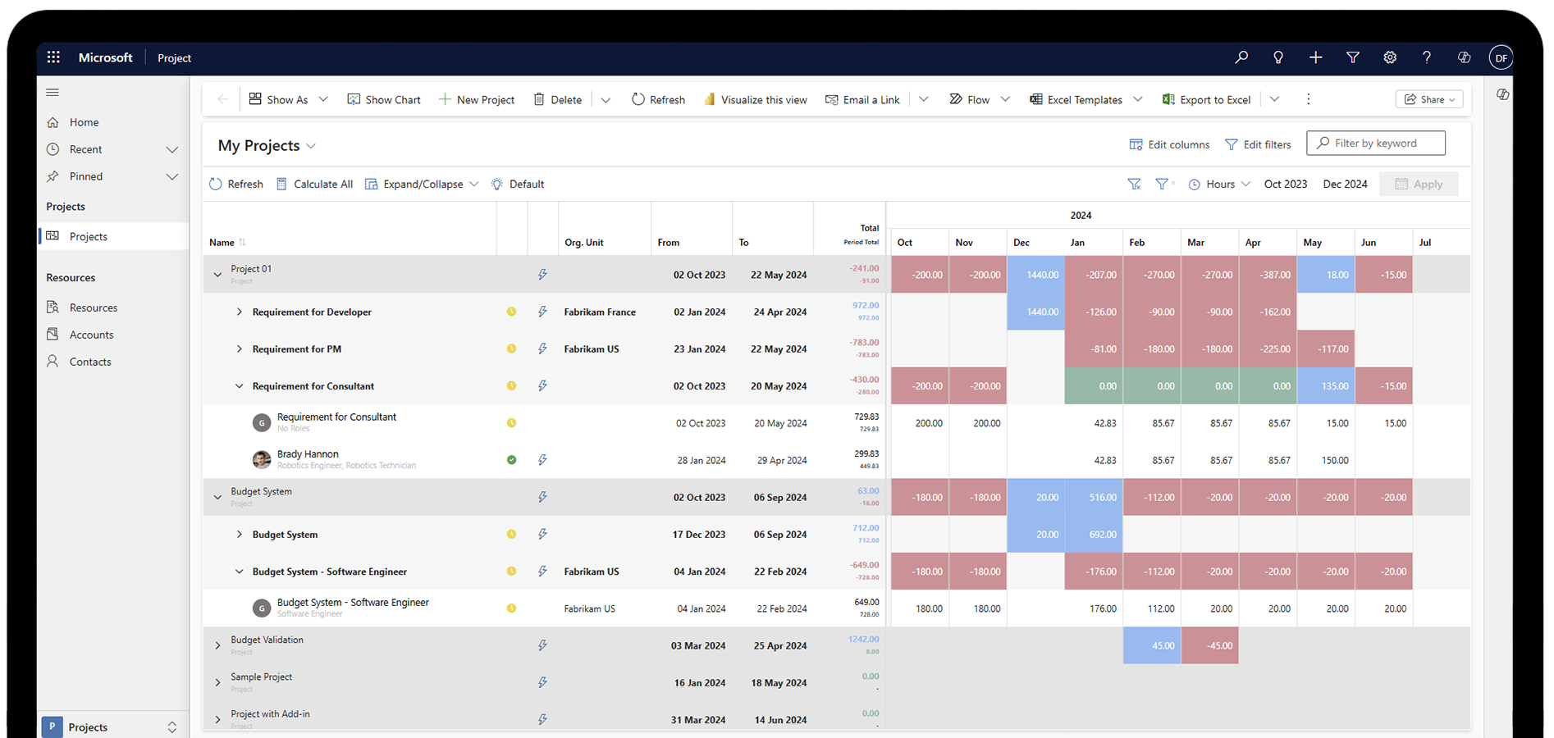Image resolution: width=1554 pixels, height=738 pixels.
Task: Open the lightbulb assistant icon
Action: pos(1278,57)
